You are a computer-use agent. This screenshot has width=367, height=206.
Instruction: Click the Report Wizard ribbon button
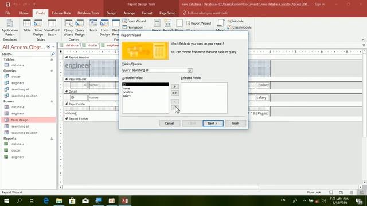pyautogui.click(x=198, y=23)
